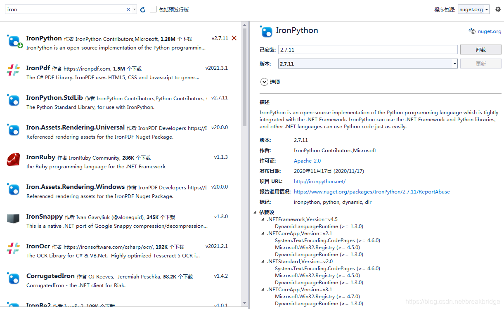Click the 卸载 uninstall button
Screen dimensions: 504x309
[x=480, y=49]
